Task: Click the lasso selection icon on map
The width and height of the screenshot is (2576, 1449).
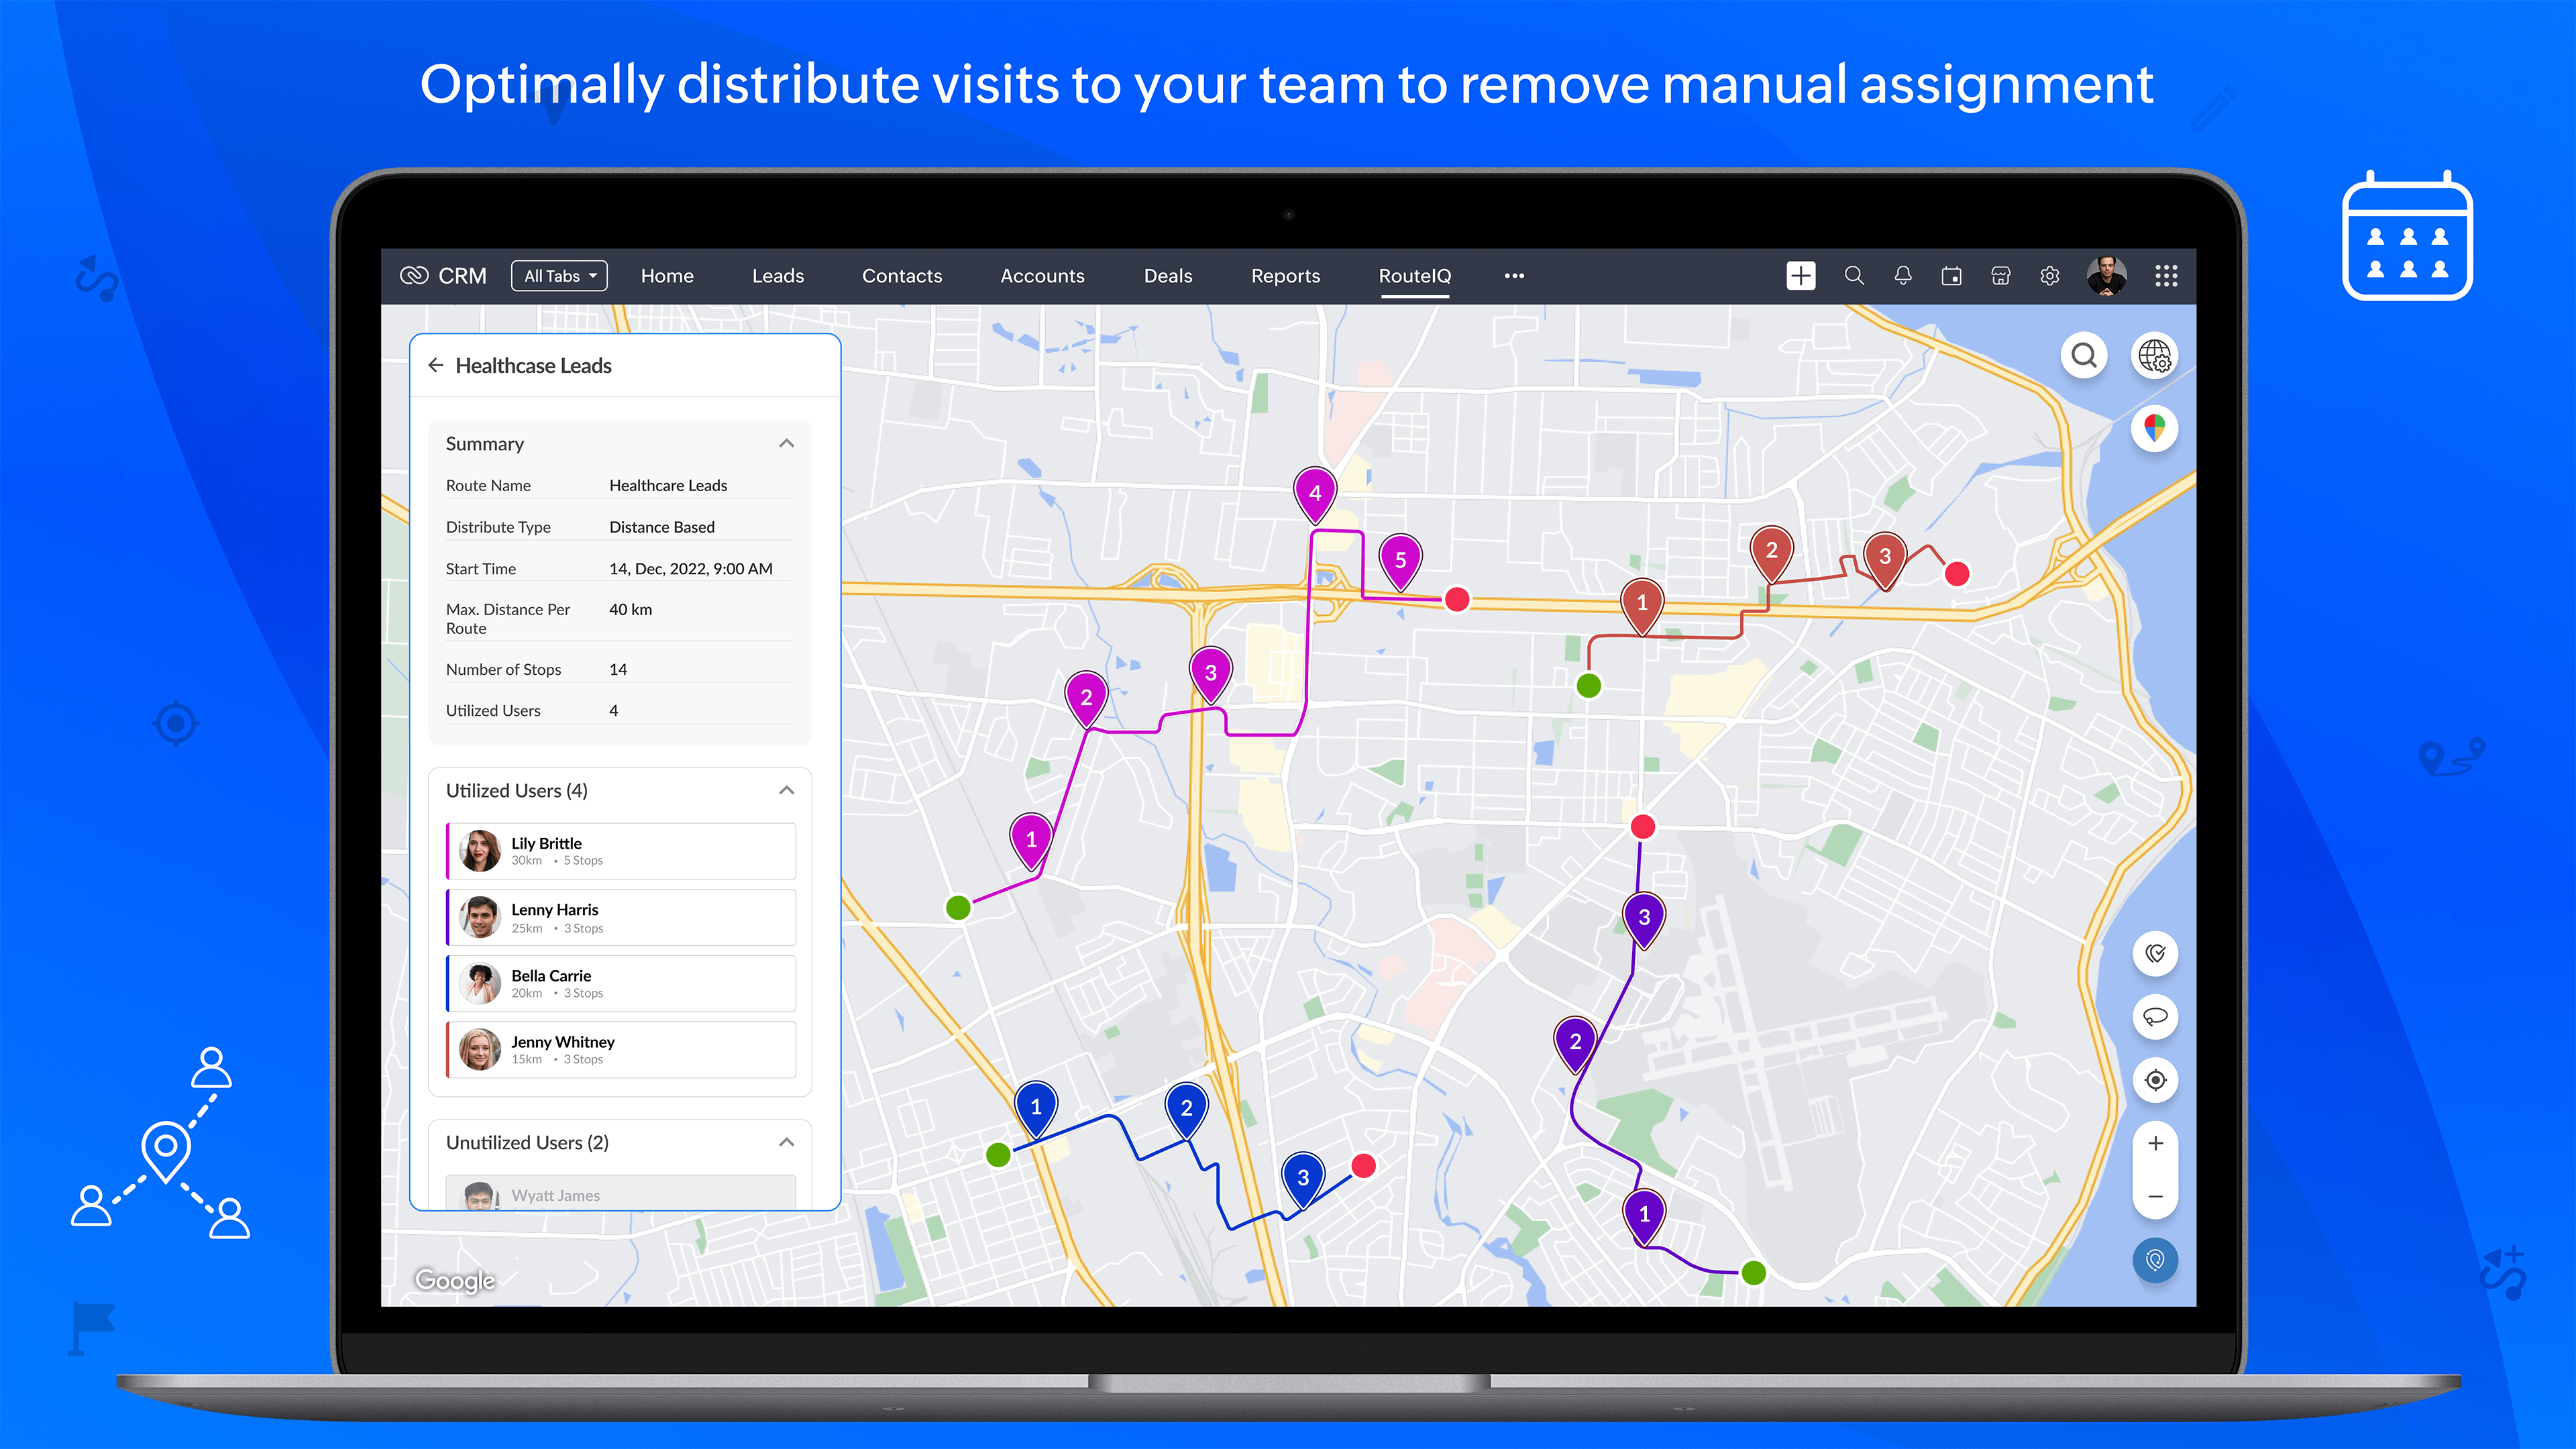Action: tap(2155, 1016)
